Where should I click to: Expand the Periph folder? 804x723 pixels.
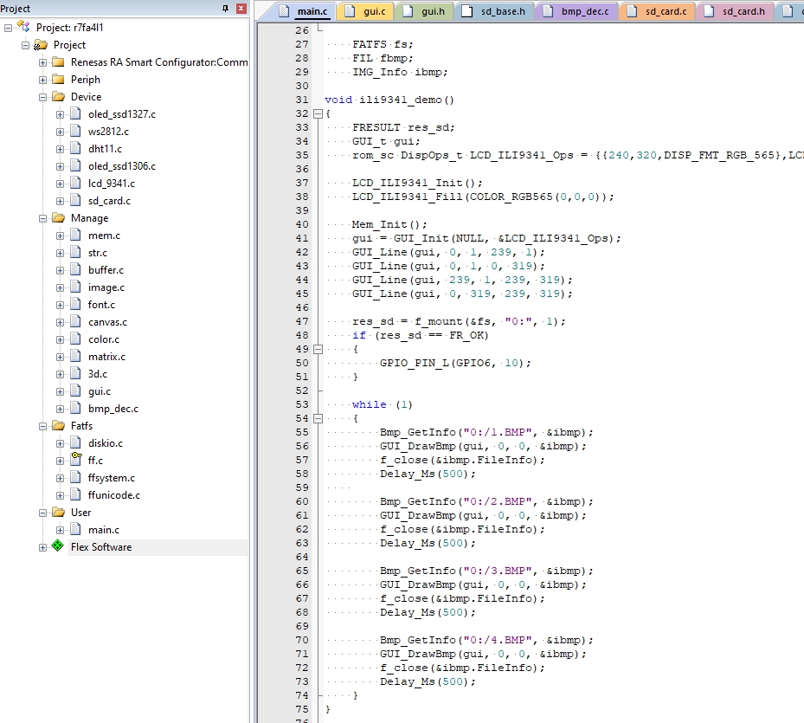pyautogui.click(x=42, y=80)
